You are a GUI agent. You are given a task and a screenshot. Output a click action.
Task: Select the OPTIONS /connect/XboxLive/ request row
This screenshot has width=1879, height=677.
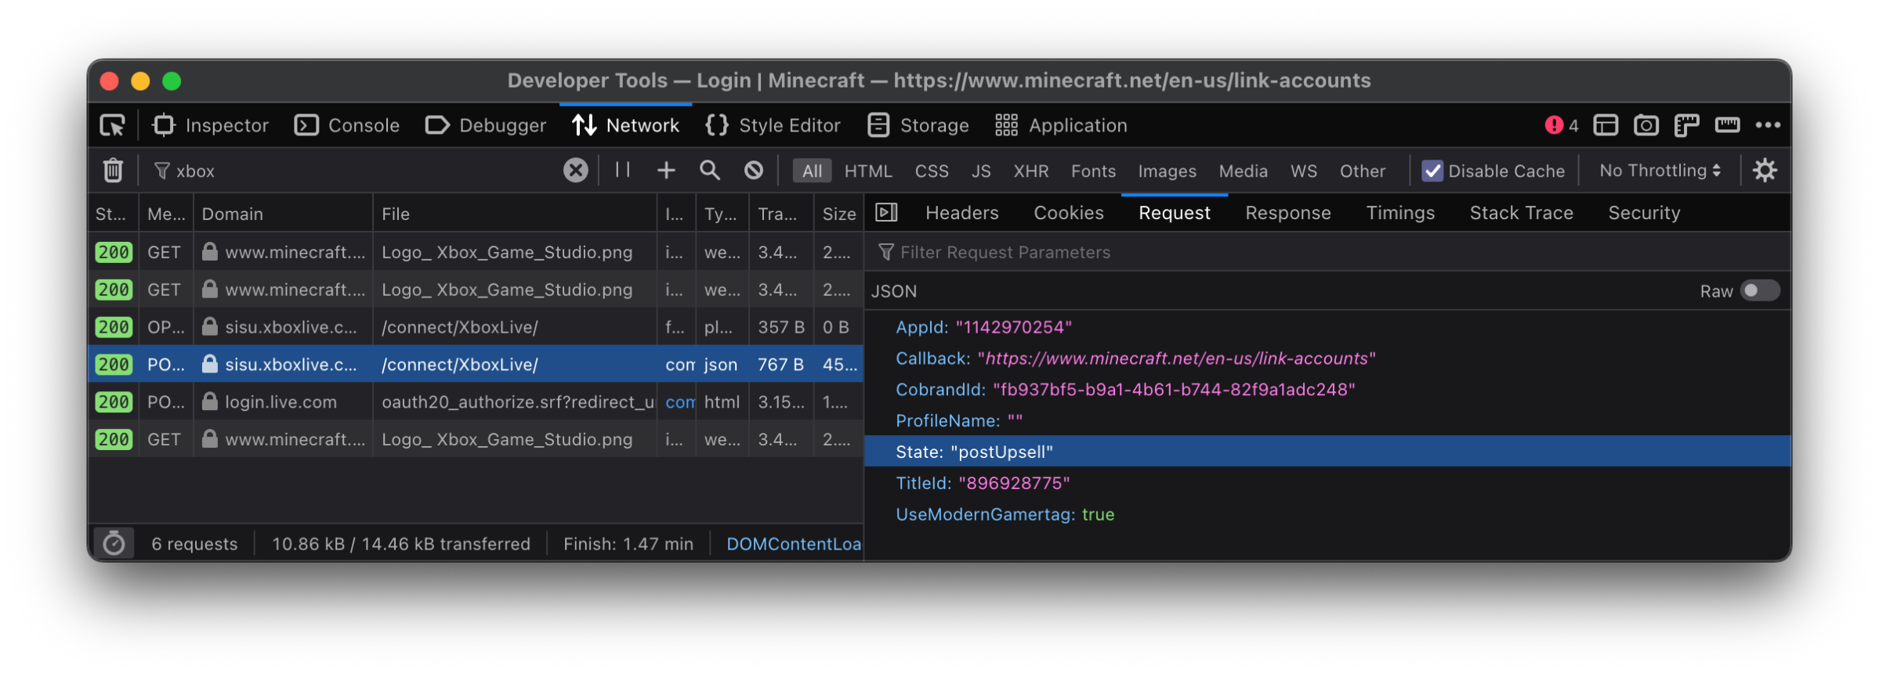(x=476, y=327)
